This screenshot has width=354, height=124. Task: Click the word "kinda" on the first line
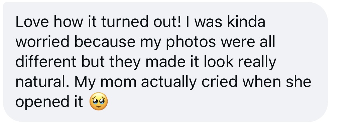click(246, 22)
